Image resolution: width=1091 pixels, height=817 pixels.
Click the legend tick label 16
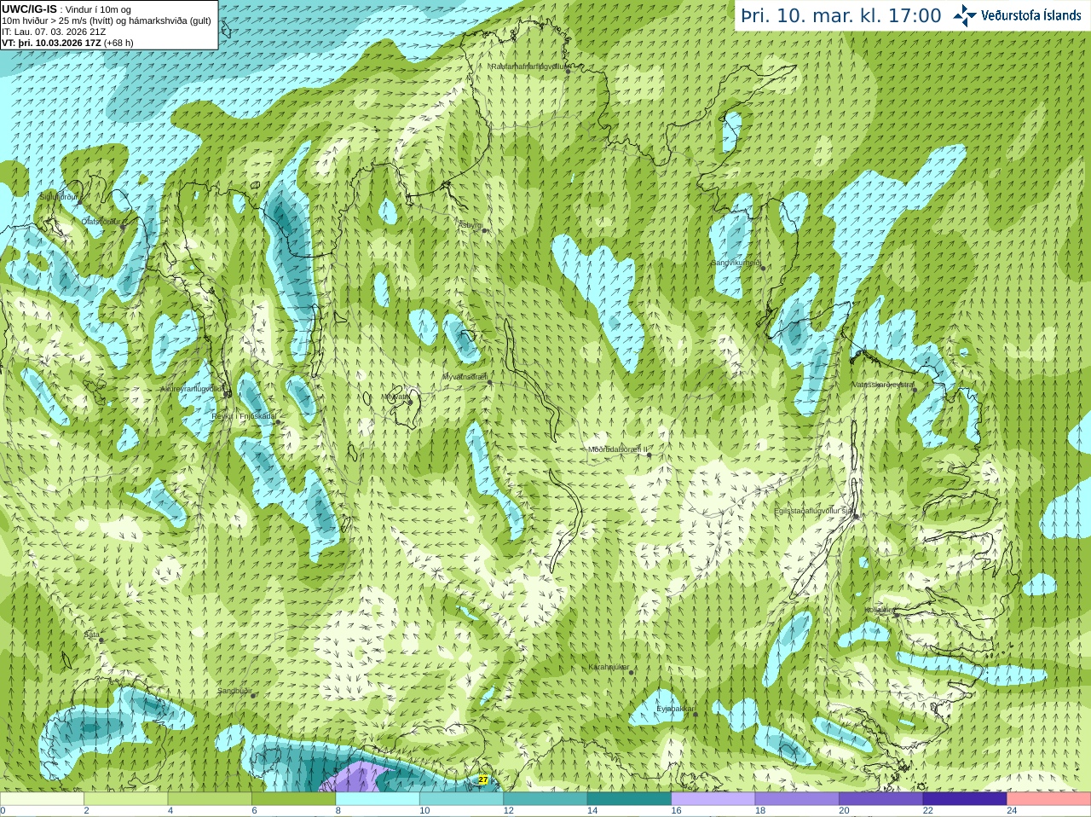pyautogui.click(x=676, y=811)
